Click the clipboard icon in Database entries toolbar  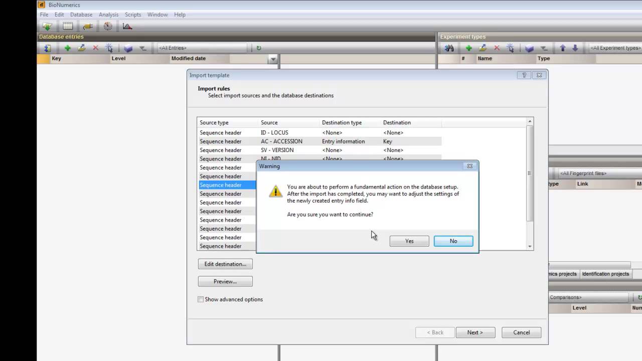point(48,48)
